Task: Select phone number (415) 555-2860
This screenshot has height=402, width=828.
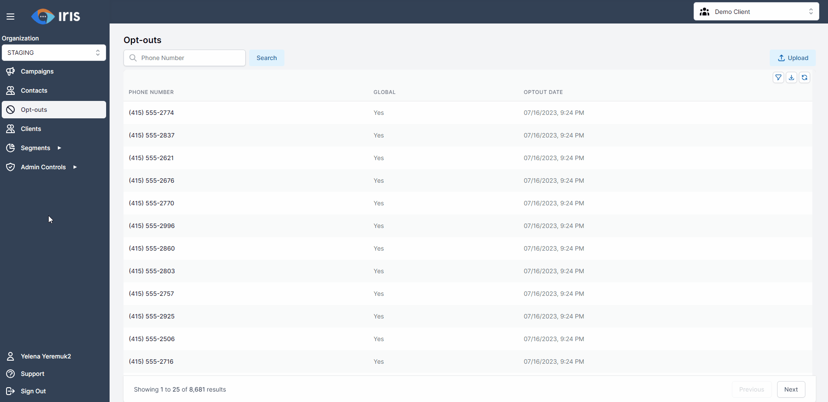Action: pyautogui.click(x=152, y=248)
